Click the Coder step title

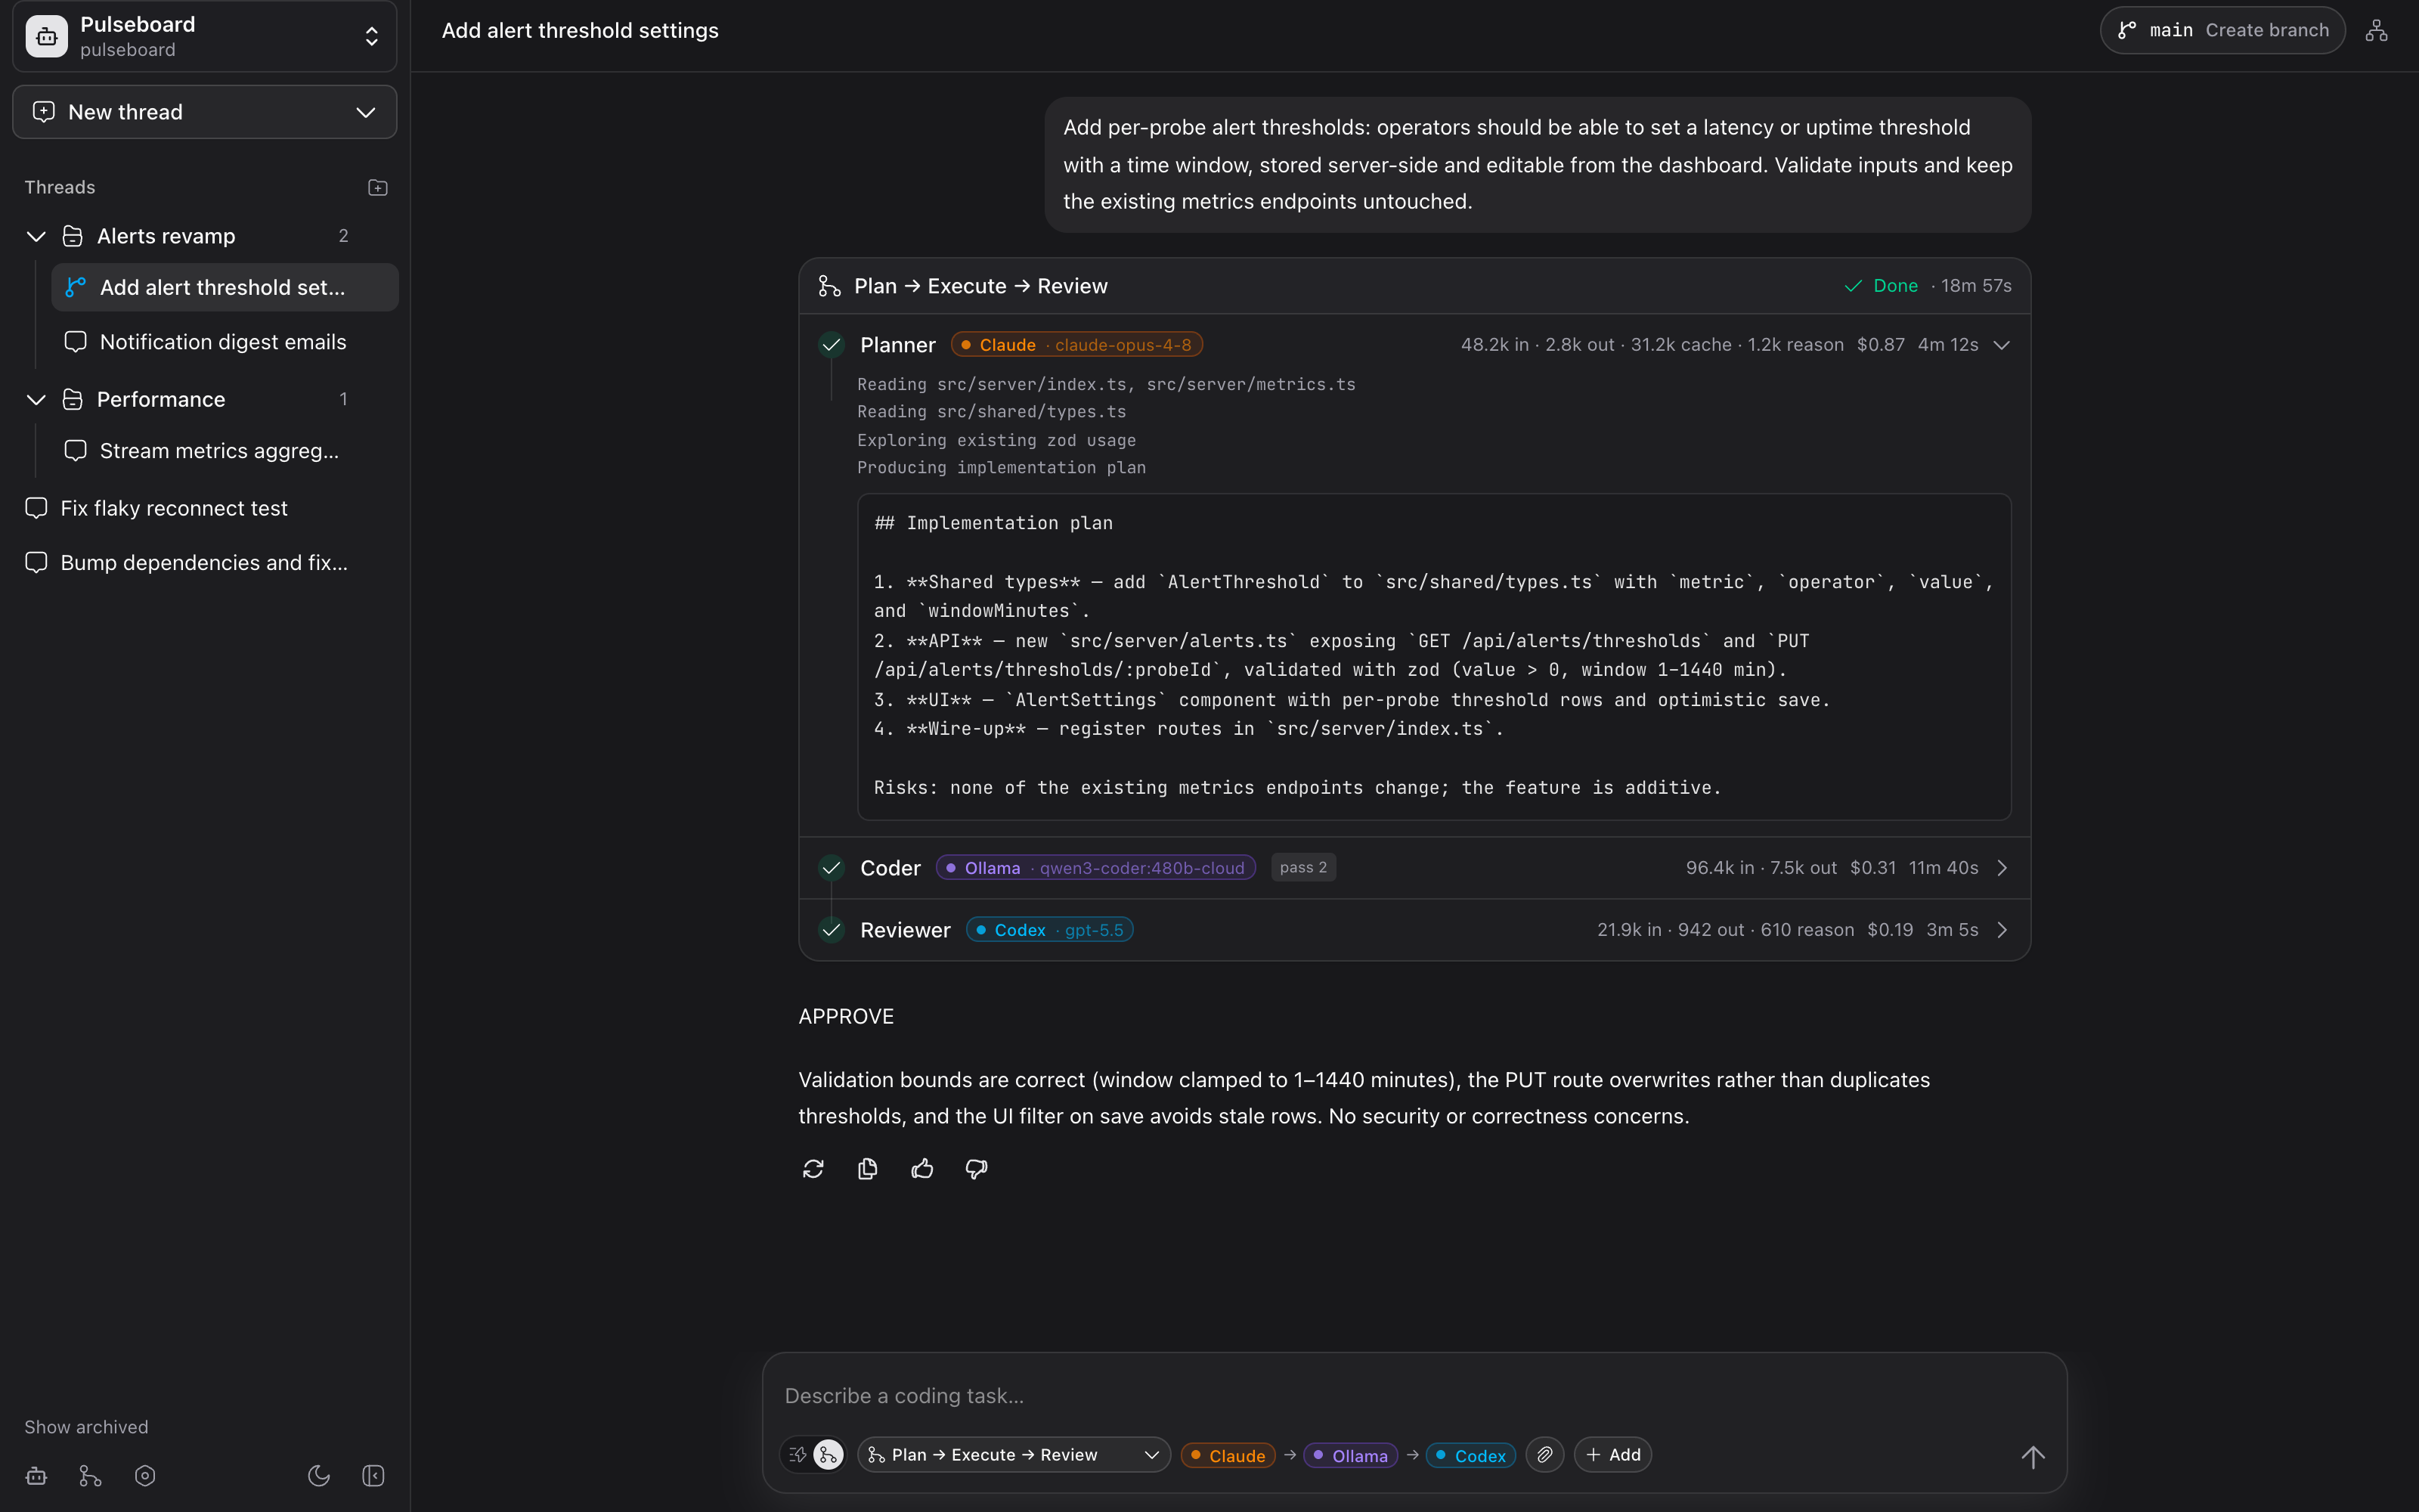point(890,868)
